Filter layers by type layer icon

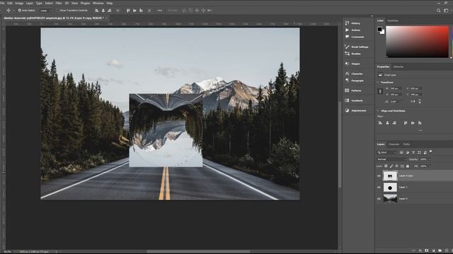click(413, 152)
